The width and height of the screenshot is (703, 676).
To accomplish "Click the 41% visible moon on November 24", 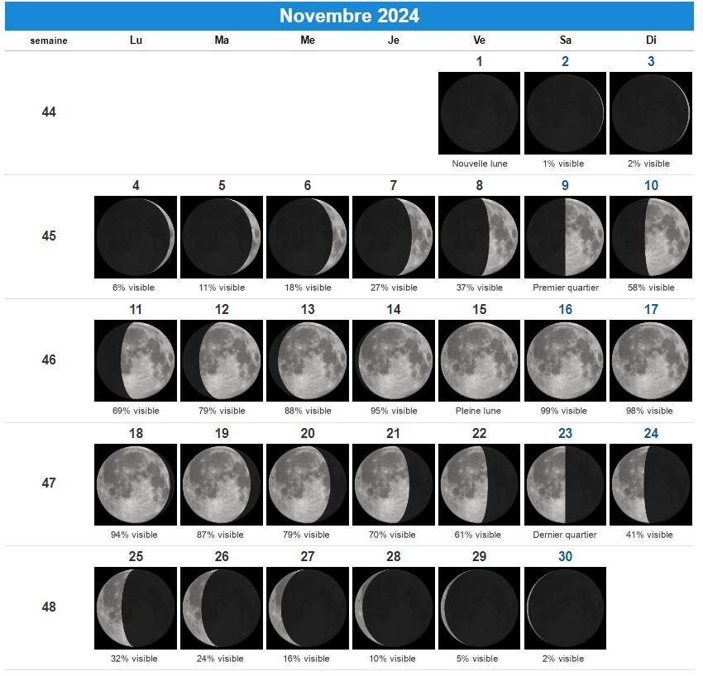I will click(651, 485).
